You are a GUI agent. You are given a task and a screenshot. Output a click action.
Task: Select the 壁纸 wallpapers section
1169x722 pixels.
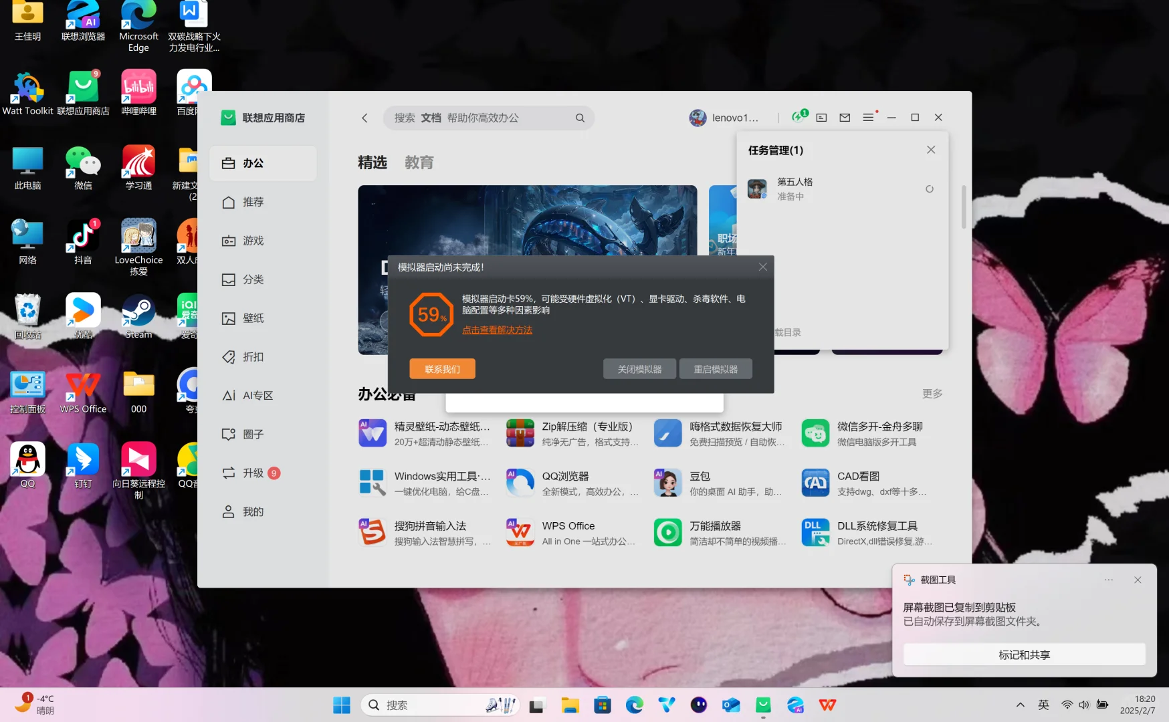point(253,318)
